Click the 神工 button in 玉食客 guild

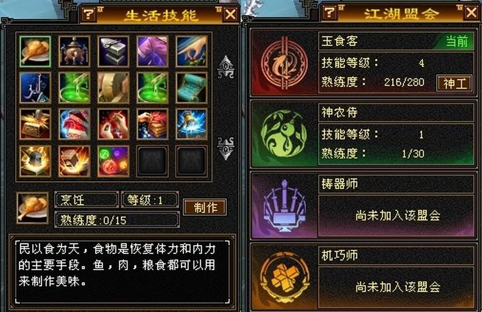(x=454, y=83)
